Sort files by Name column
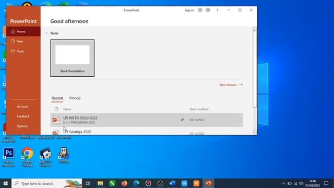The width and height of the screenshot is (334, 188). (67, 109)
